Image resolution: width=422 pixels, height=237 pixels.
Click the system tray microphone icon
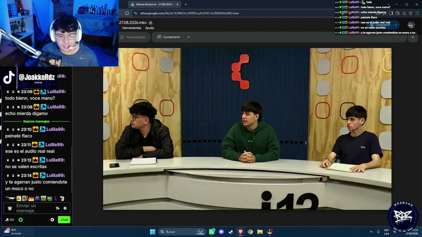pyautogui.click(x=378, y=232)
